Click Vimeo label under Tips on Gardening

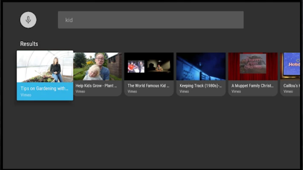26,95
